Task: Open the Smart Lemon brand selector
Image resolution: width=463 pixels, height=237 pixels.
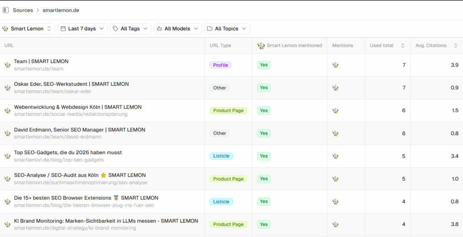Action: tap(27, 28)
